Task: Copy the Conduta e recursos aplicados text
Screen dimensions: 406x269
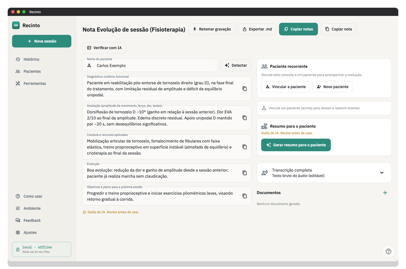Action: point(244,147)
